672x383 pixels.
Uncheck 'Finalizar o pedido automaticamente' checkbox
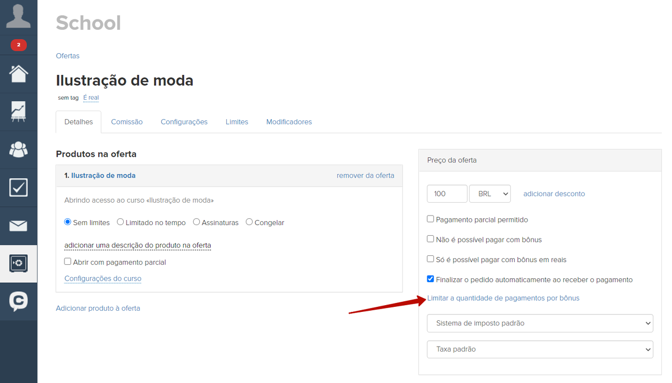click(431, 279)
